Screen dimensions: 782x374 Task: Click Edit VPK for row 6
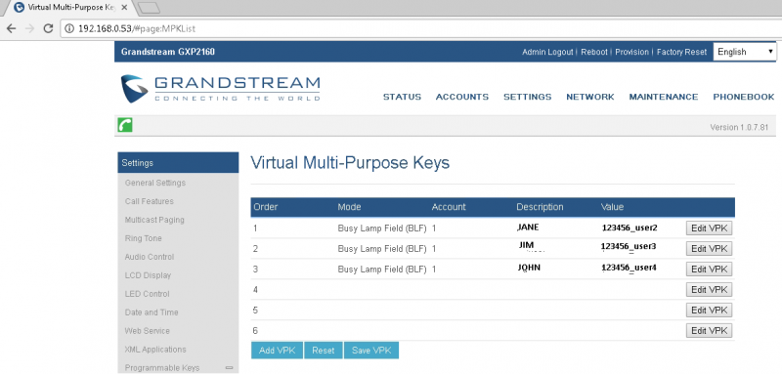[710, 330]
